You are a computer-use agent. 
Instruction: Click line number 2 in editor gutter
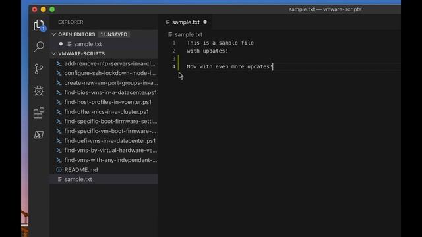(x=174, y=51)
